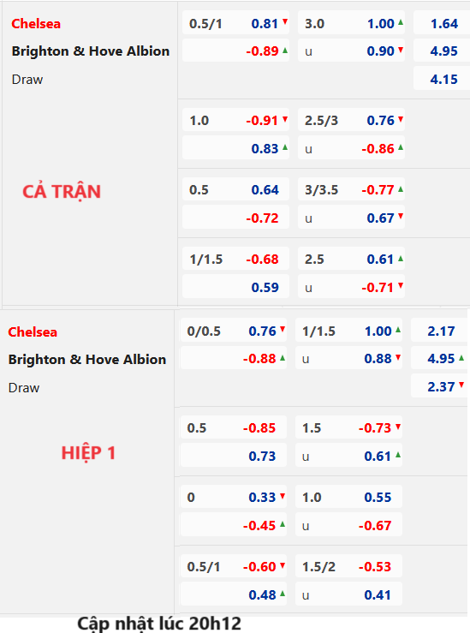
Task: Click over 3.0 goals odds 1.00
Action: coord(380,24)
